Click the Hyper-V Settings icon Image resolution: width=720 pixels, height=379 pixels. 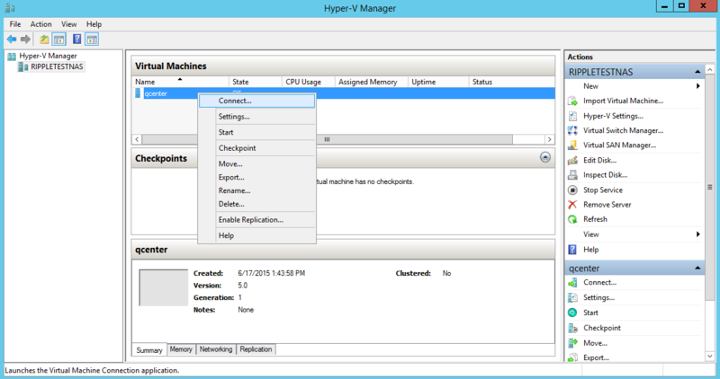[572, 116]
